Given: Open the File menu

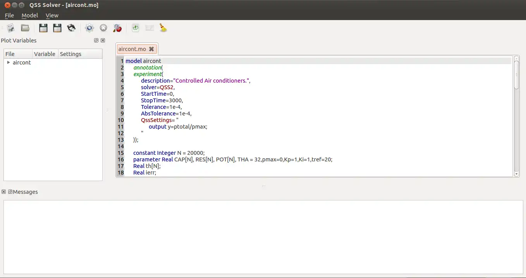Looking at the screenshot, I should click(9, 15).
